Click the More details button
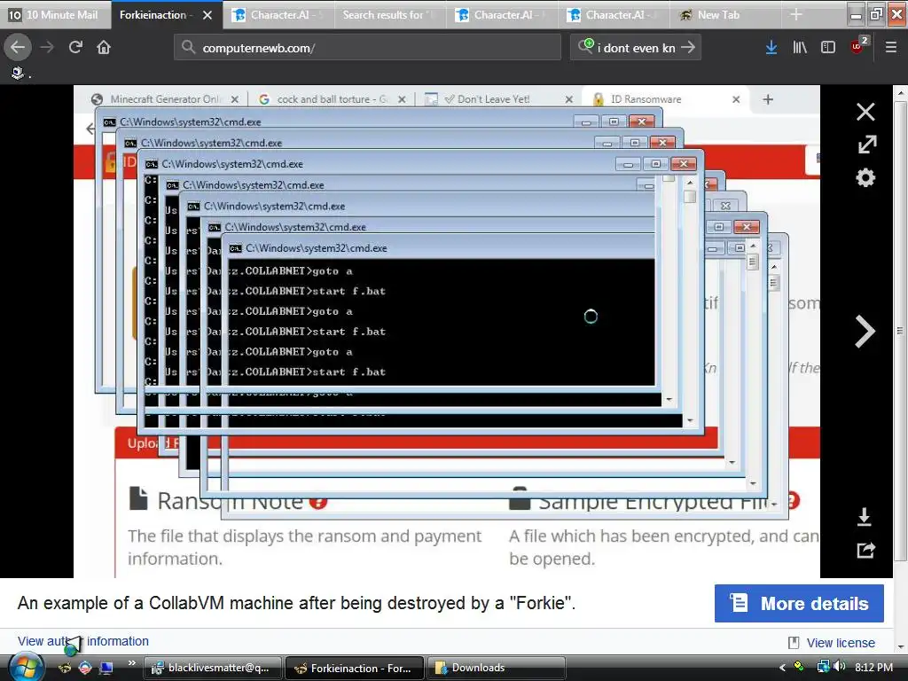This screenshot has width=908, height=681. coord(799,603)
